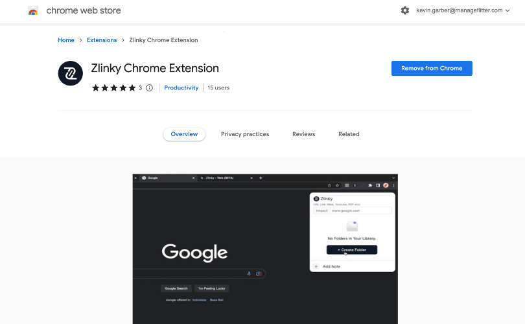Open the Extensions breadcrumb link
The height and width of the screenshot is (324, 525).
point(102,40)
